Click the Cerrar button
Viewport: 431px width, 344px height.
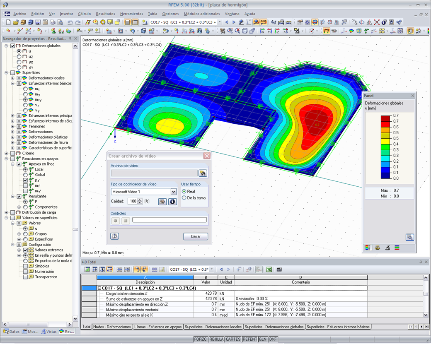click(196, 236)
